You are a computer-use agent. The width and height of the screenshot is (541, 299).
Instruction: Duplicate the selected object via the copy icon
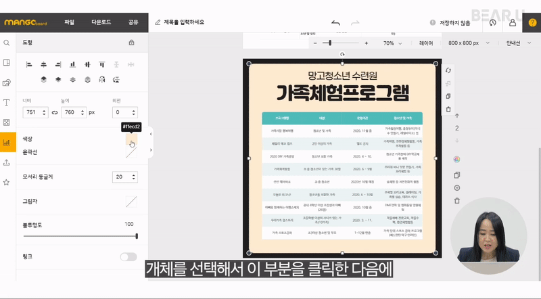click(x=448, y=96)
